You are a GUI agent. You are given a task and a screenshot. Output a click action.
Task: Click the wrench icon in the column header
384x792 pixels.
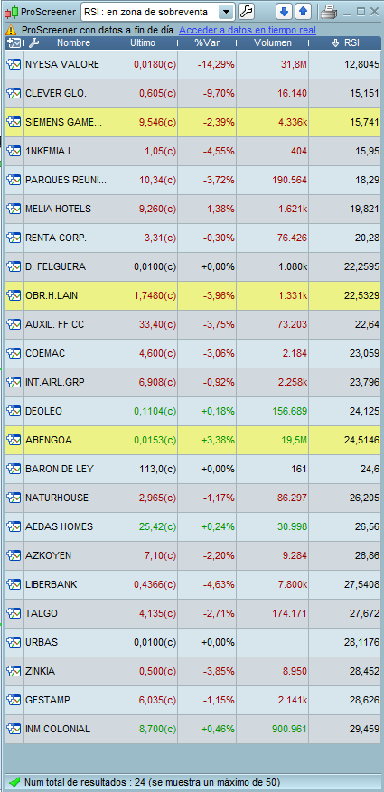33,43
